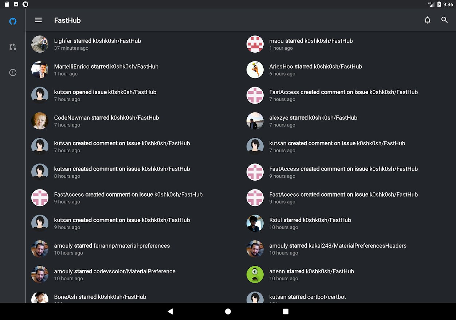Tap Android back navigation button
The image size is (456, 320).
coord(170,311)
